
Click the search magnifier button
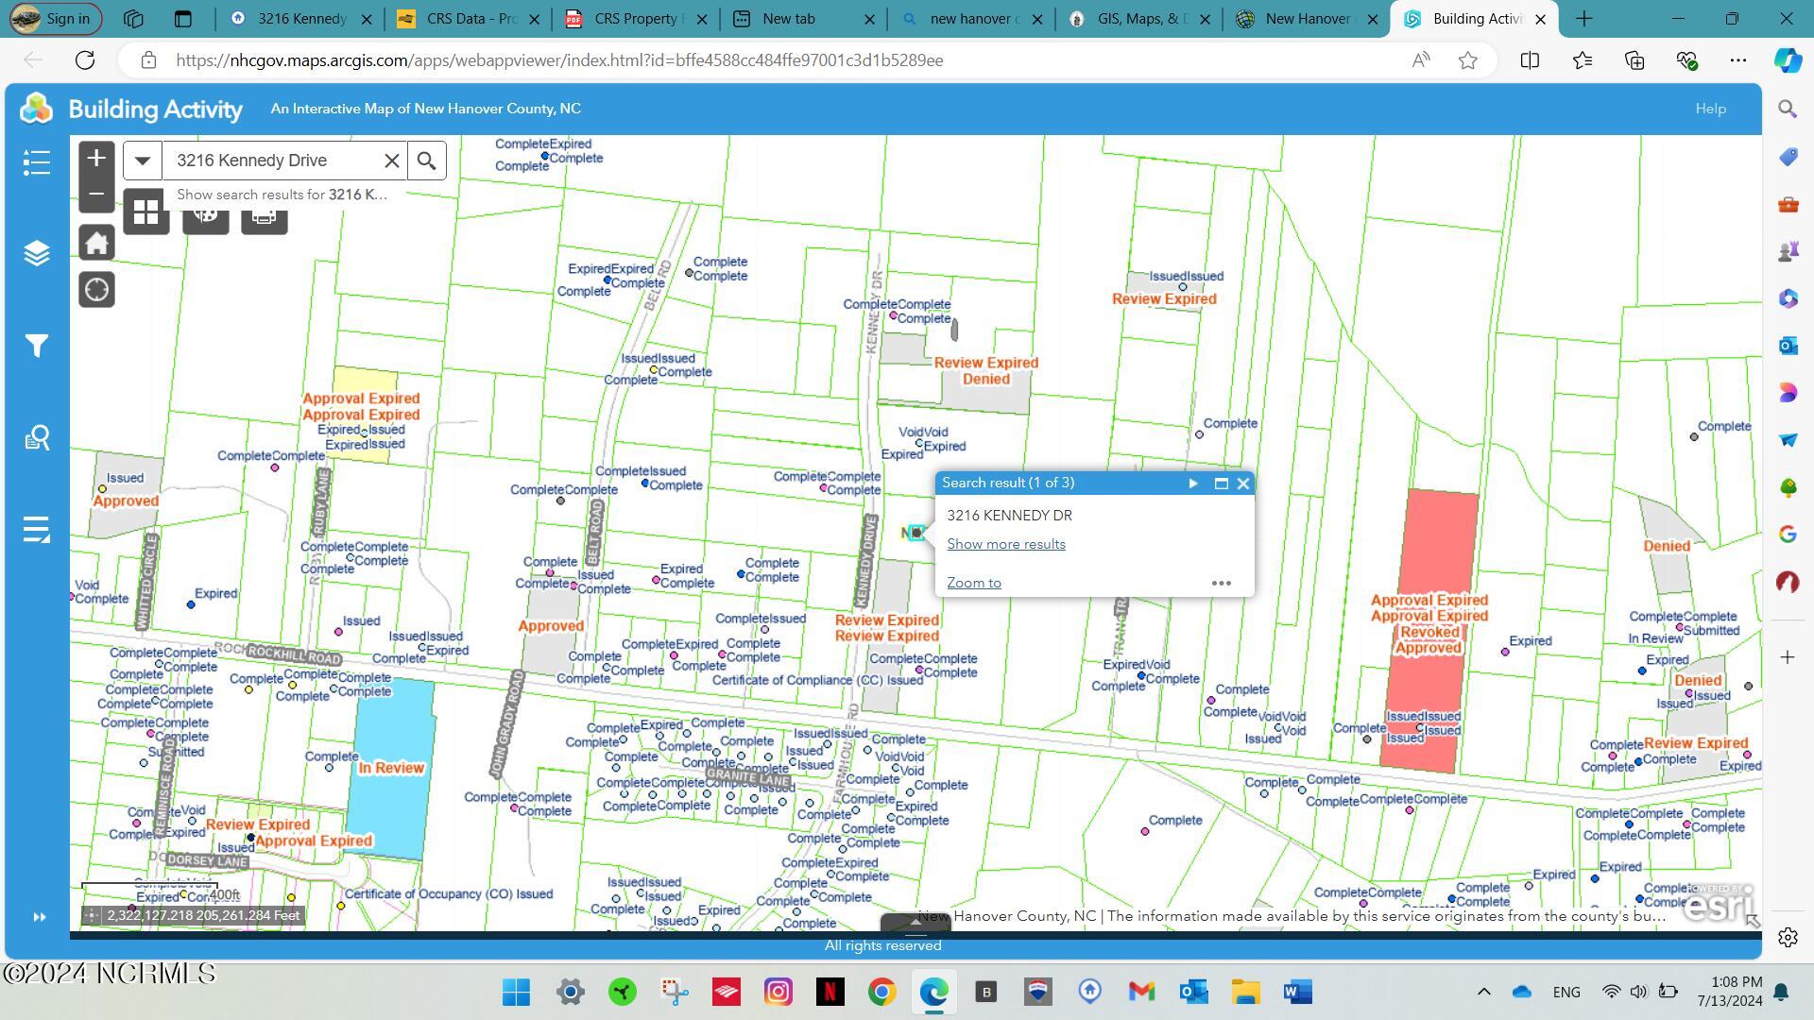(x=427, y=161)
